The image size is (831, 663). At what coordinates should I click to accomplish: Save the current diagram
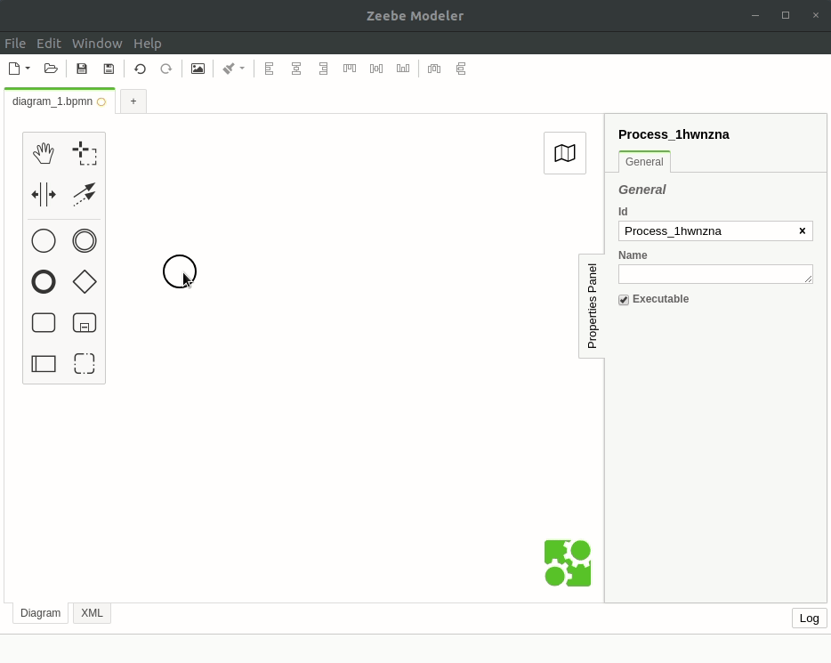point(82,69)
